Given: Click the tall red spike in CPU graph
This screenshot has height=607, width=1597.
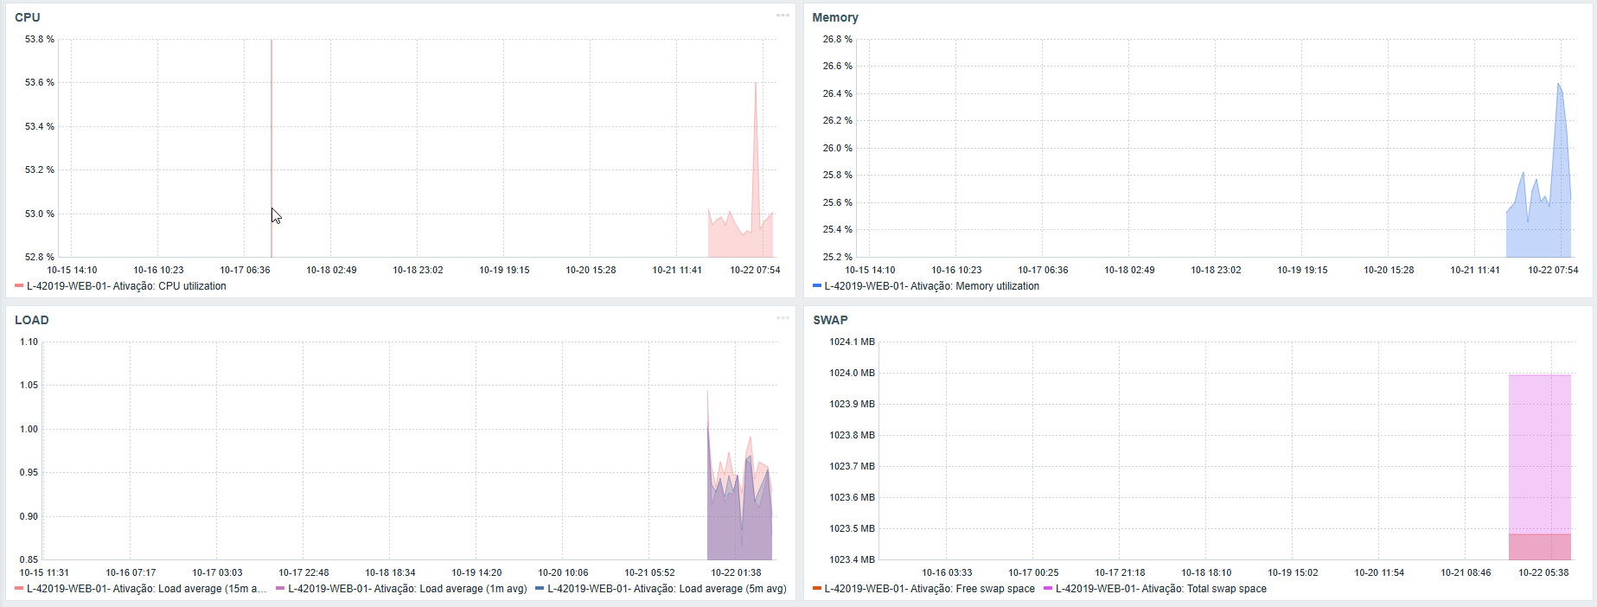Looking at the screenshot, I should (271, 130).
